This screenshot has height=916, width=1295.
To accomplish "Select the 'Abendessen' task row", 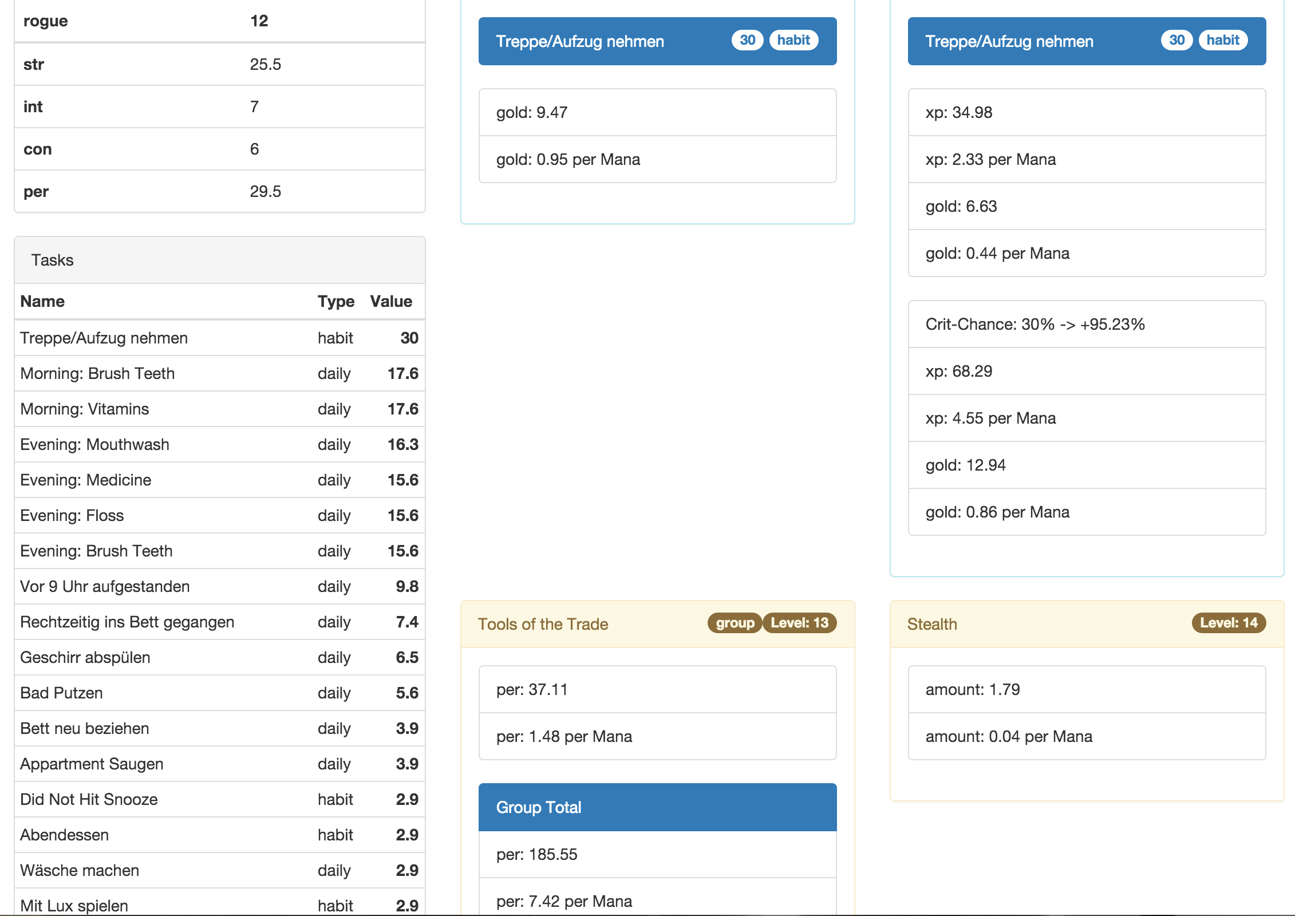I will 220,835.
